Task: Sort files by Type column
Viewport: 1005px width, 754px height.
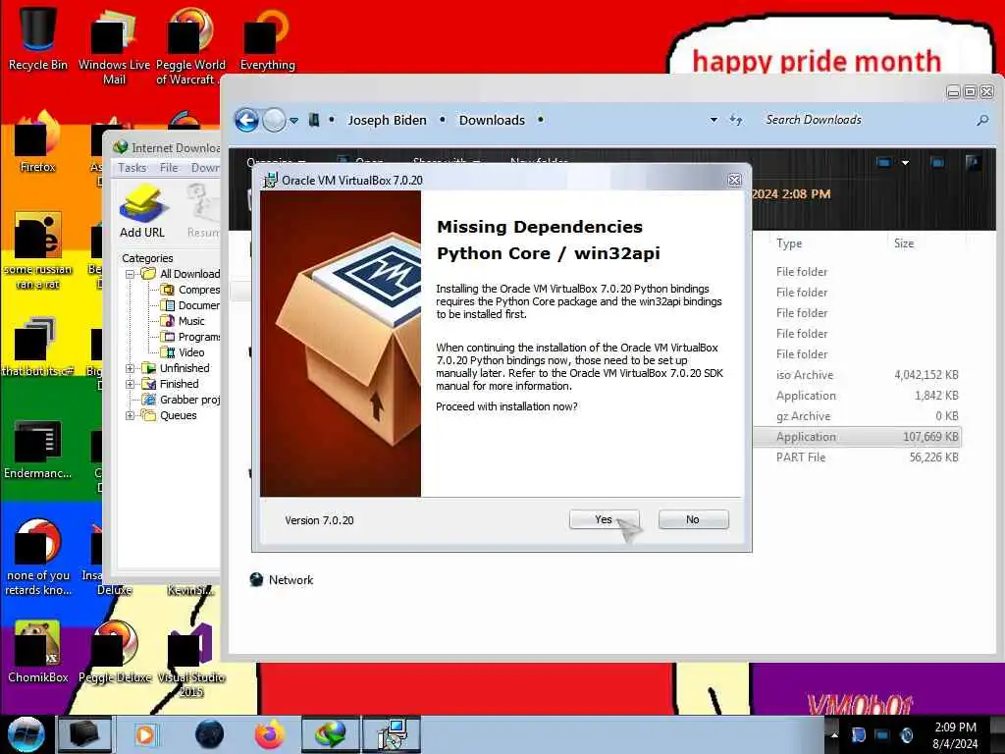Action: [x=789, y=243]
